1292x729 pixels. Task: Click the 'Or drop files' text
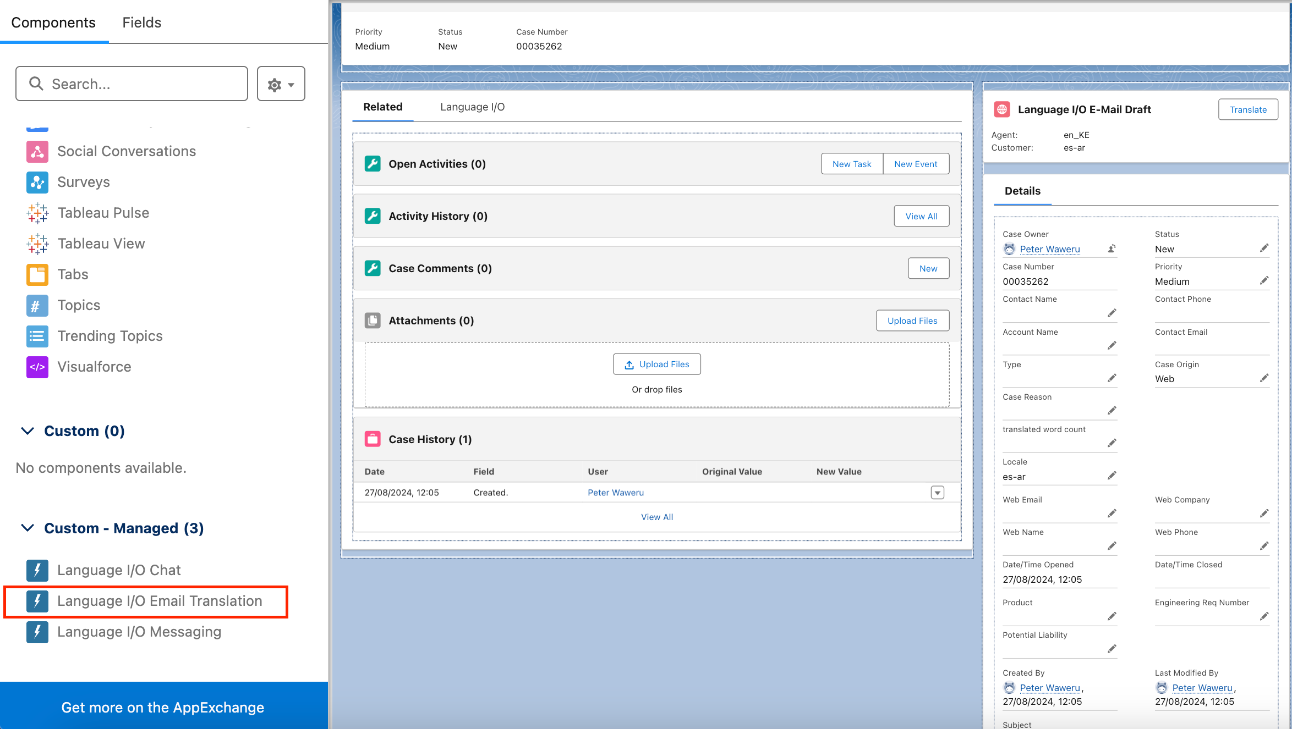(x=656, y=389)
